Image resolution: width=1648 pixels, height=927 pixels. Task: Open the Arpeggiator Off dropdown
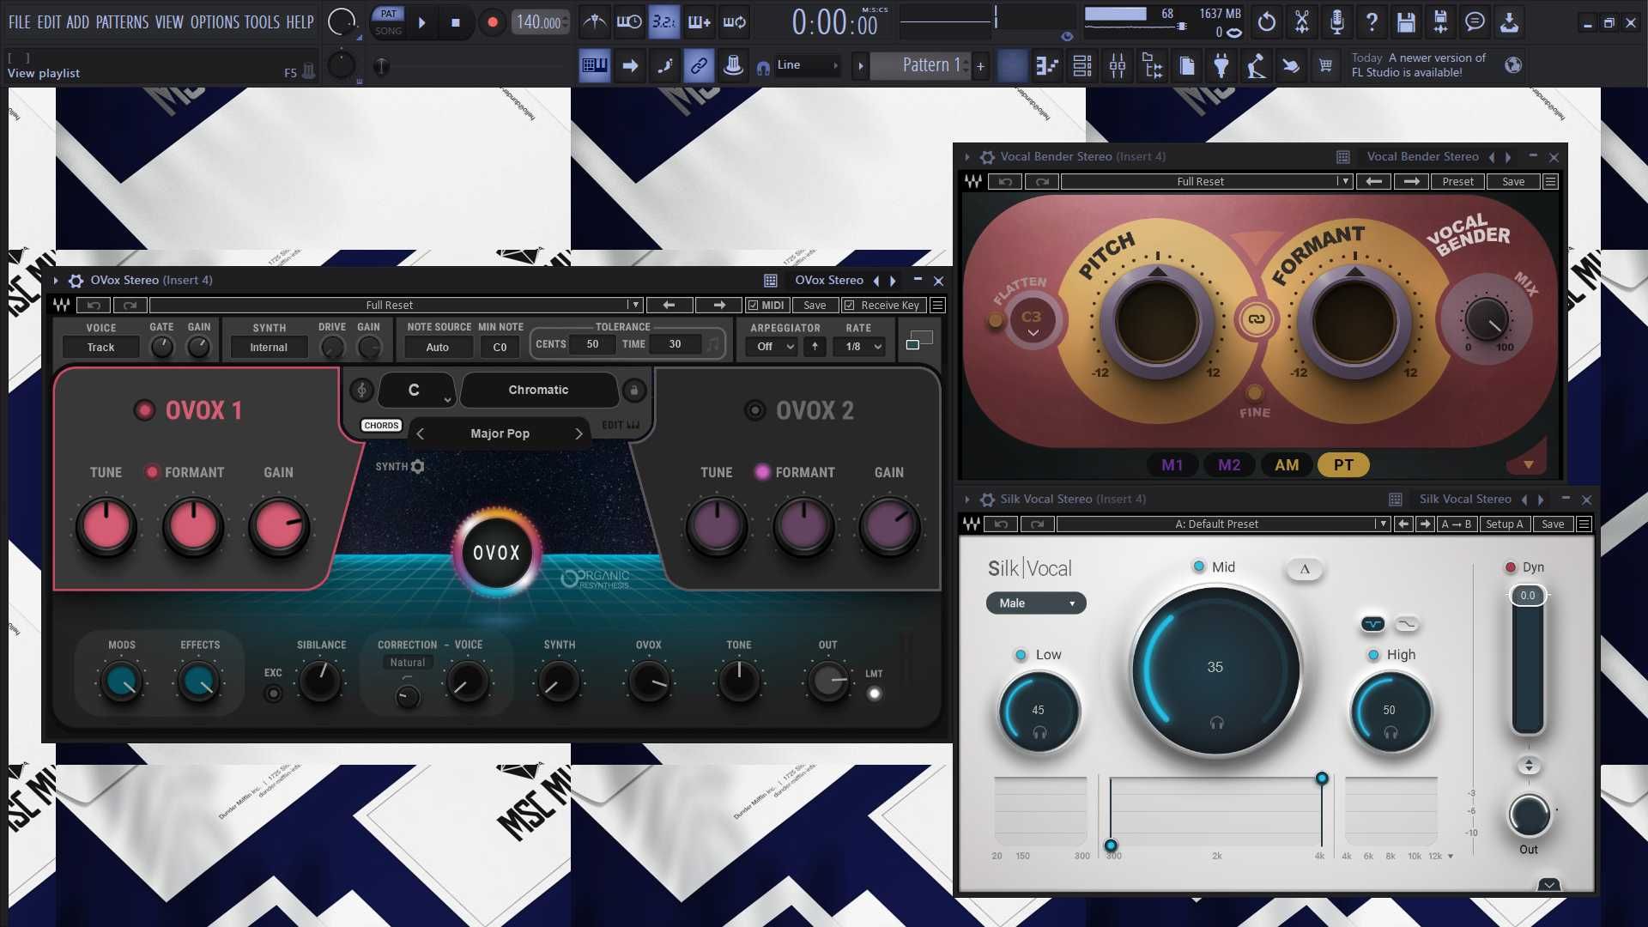click(772, 347)
